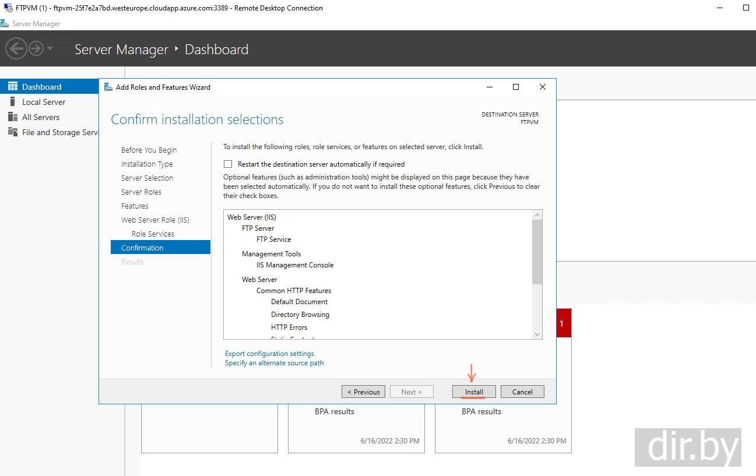Image resolution: width=756 pixels, height=476 pixels.
Task: Cancel the Add Roles wizard
Action: [522, 392]
